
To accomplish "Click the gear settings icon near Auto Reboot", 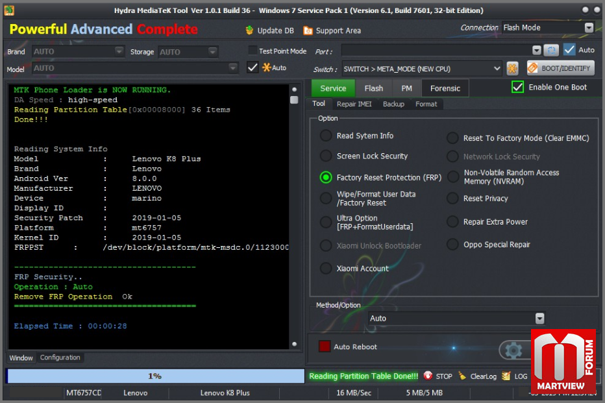I will [x=513, y=350].
